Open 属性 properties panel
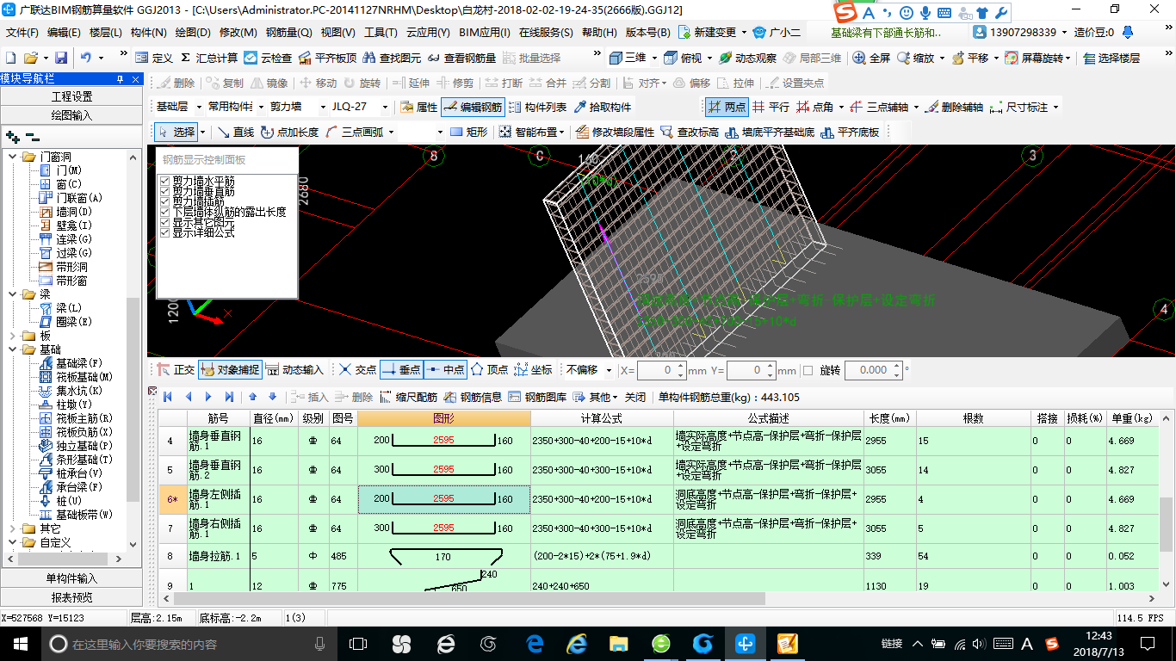This screenshot has width=1176, height=661. point(419,107)
